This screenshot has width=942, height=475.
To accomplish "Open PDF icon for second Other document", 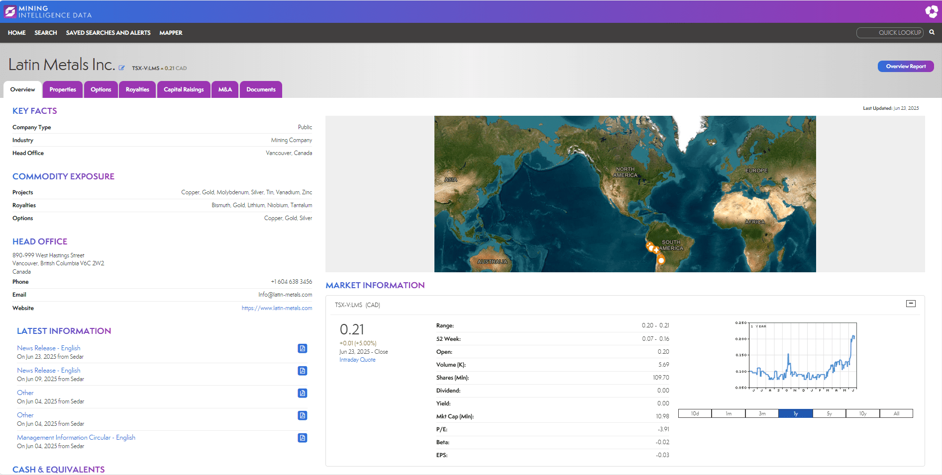I will pos(302,415).
